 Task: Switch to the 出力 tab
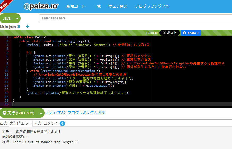pos(4,123)
